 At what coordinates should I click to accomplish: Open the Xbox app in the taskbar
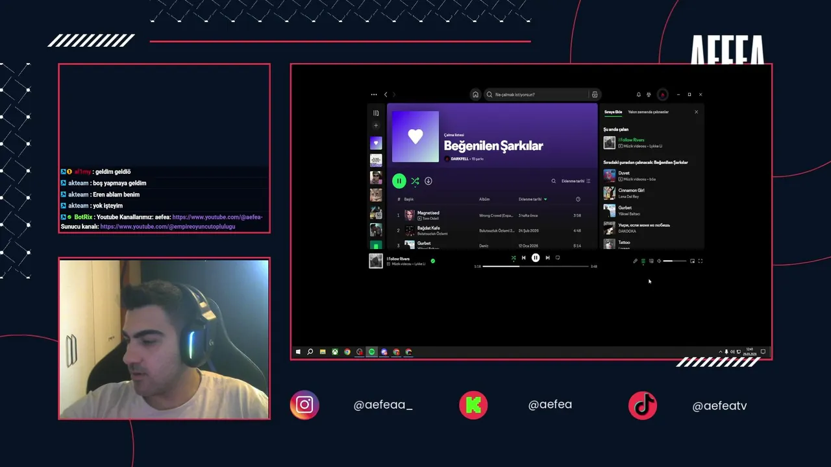335,352
